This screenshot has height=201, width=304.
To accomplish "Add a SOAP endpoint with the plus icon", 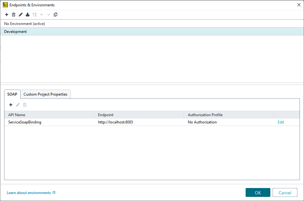I will [10, 105].
